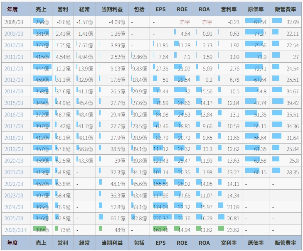
Task: Click the top 売上 column header
Action: click(41, 9)
